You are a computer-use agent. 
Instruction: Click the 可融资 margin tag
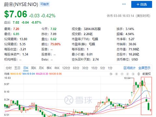pyautogui.click(x=45, y=4)
